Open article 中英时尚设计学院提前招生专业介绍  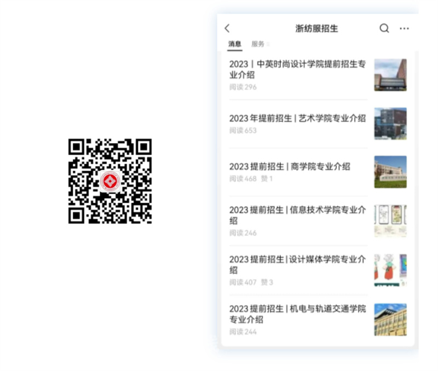click(297, 69)
